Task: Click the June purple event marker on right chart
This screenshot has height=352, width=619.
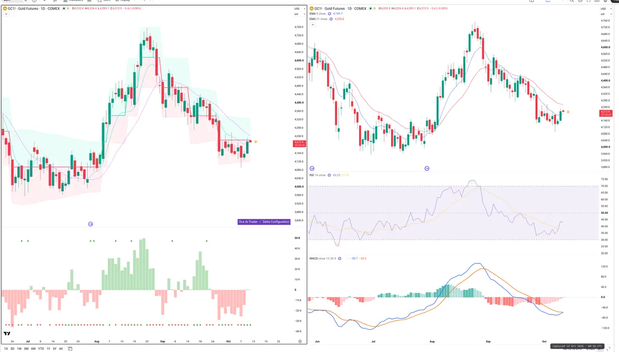Action: pyautogui.click(x=312, y=169)
